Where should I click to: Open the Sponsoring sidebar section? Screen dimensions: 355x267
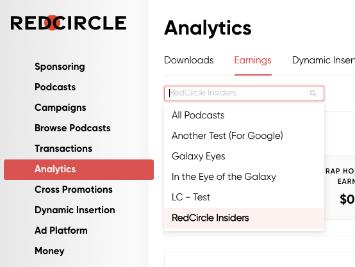pyautogui.click(x=60, y=67)
